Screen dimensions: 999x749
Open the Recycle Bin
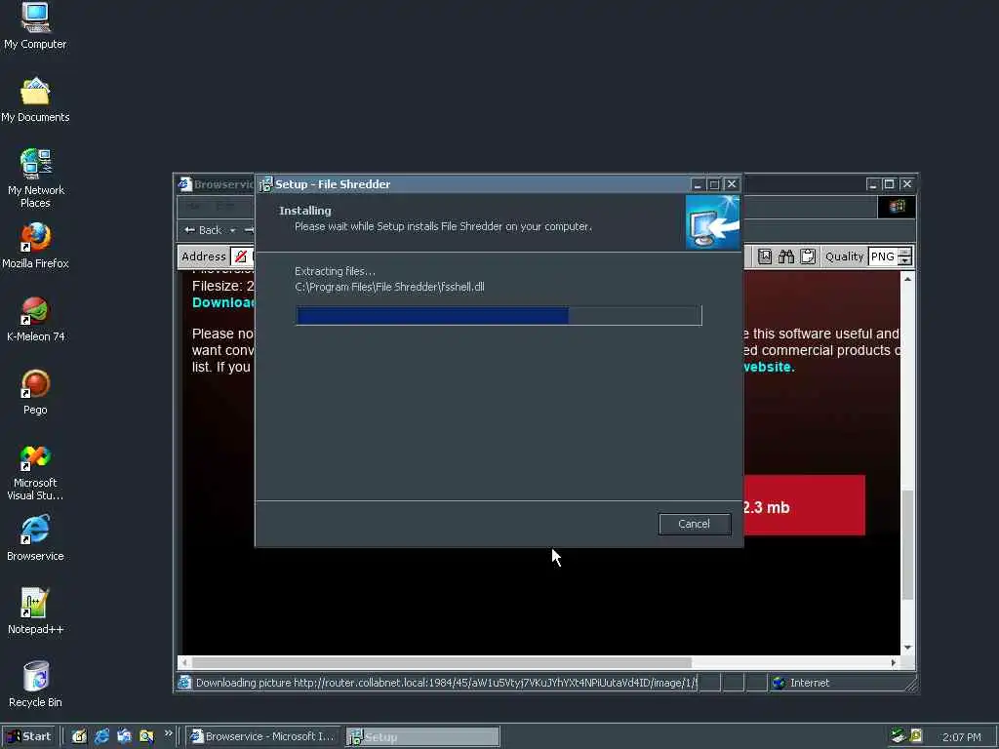tap(35, 685)
